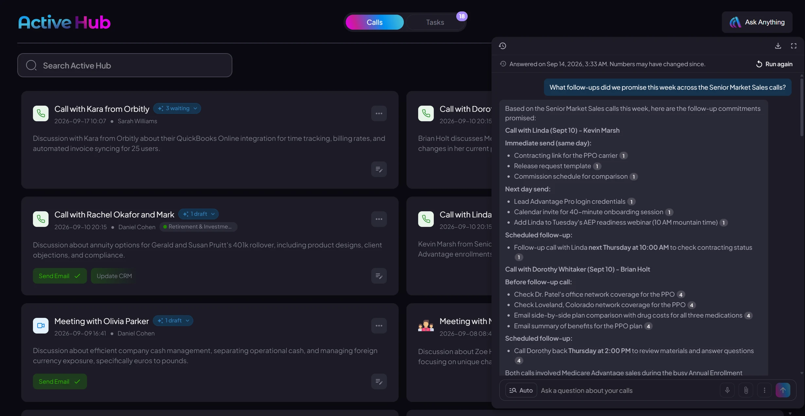
Task: Expand the 1 draft dropdown on the Rachel Okafor call
Action: [x=198, y=214]
